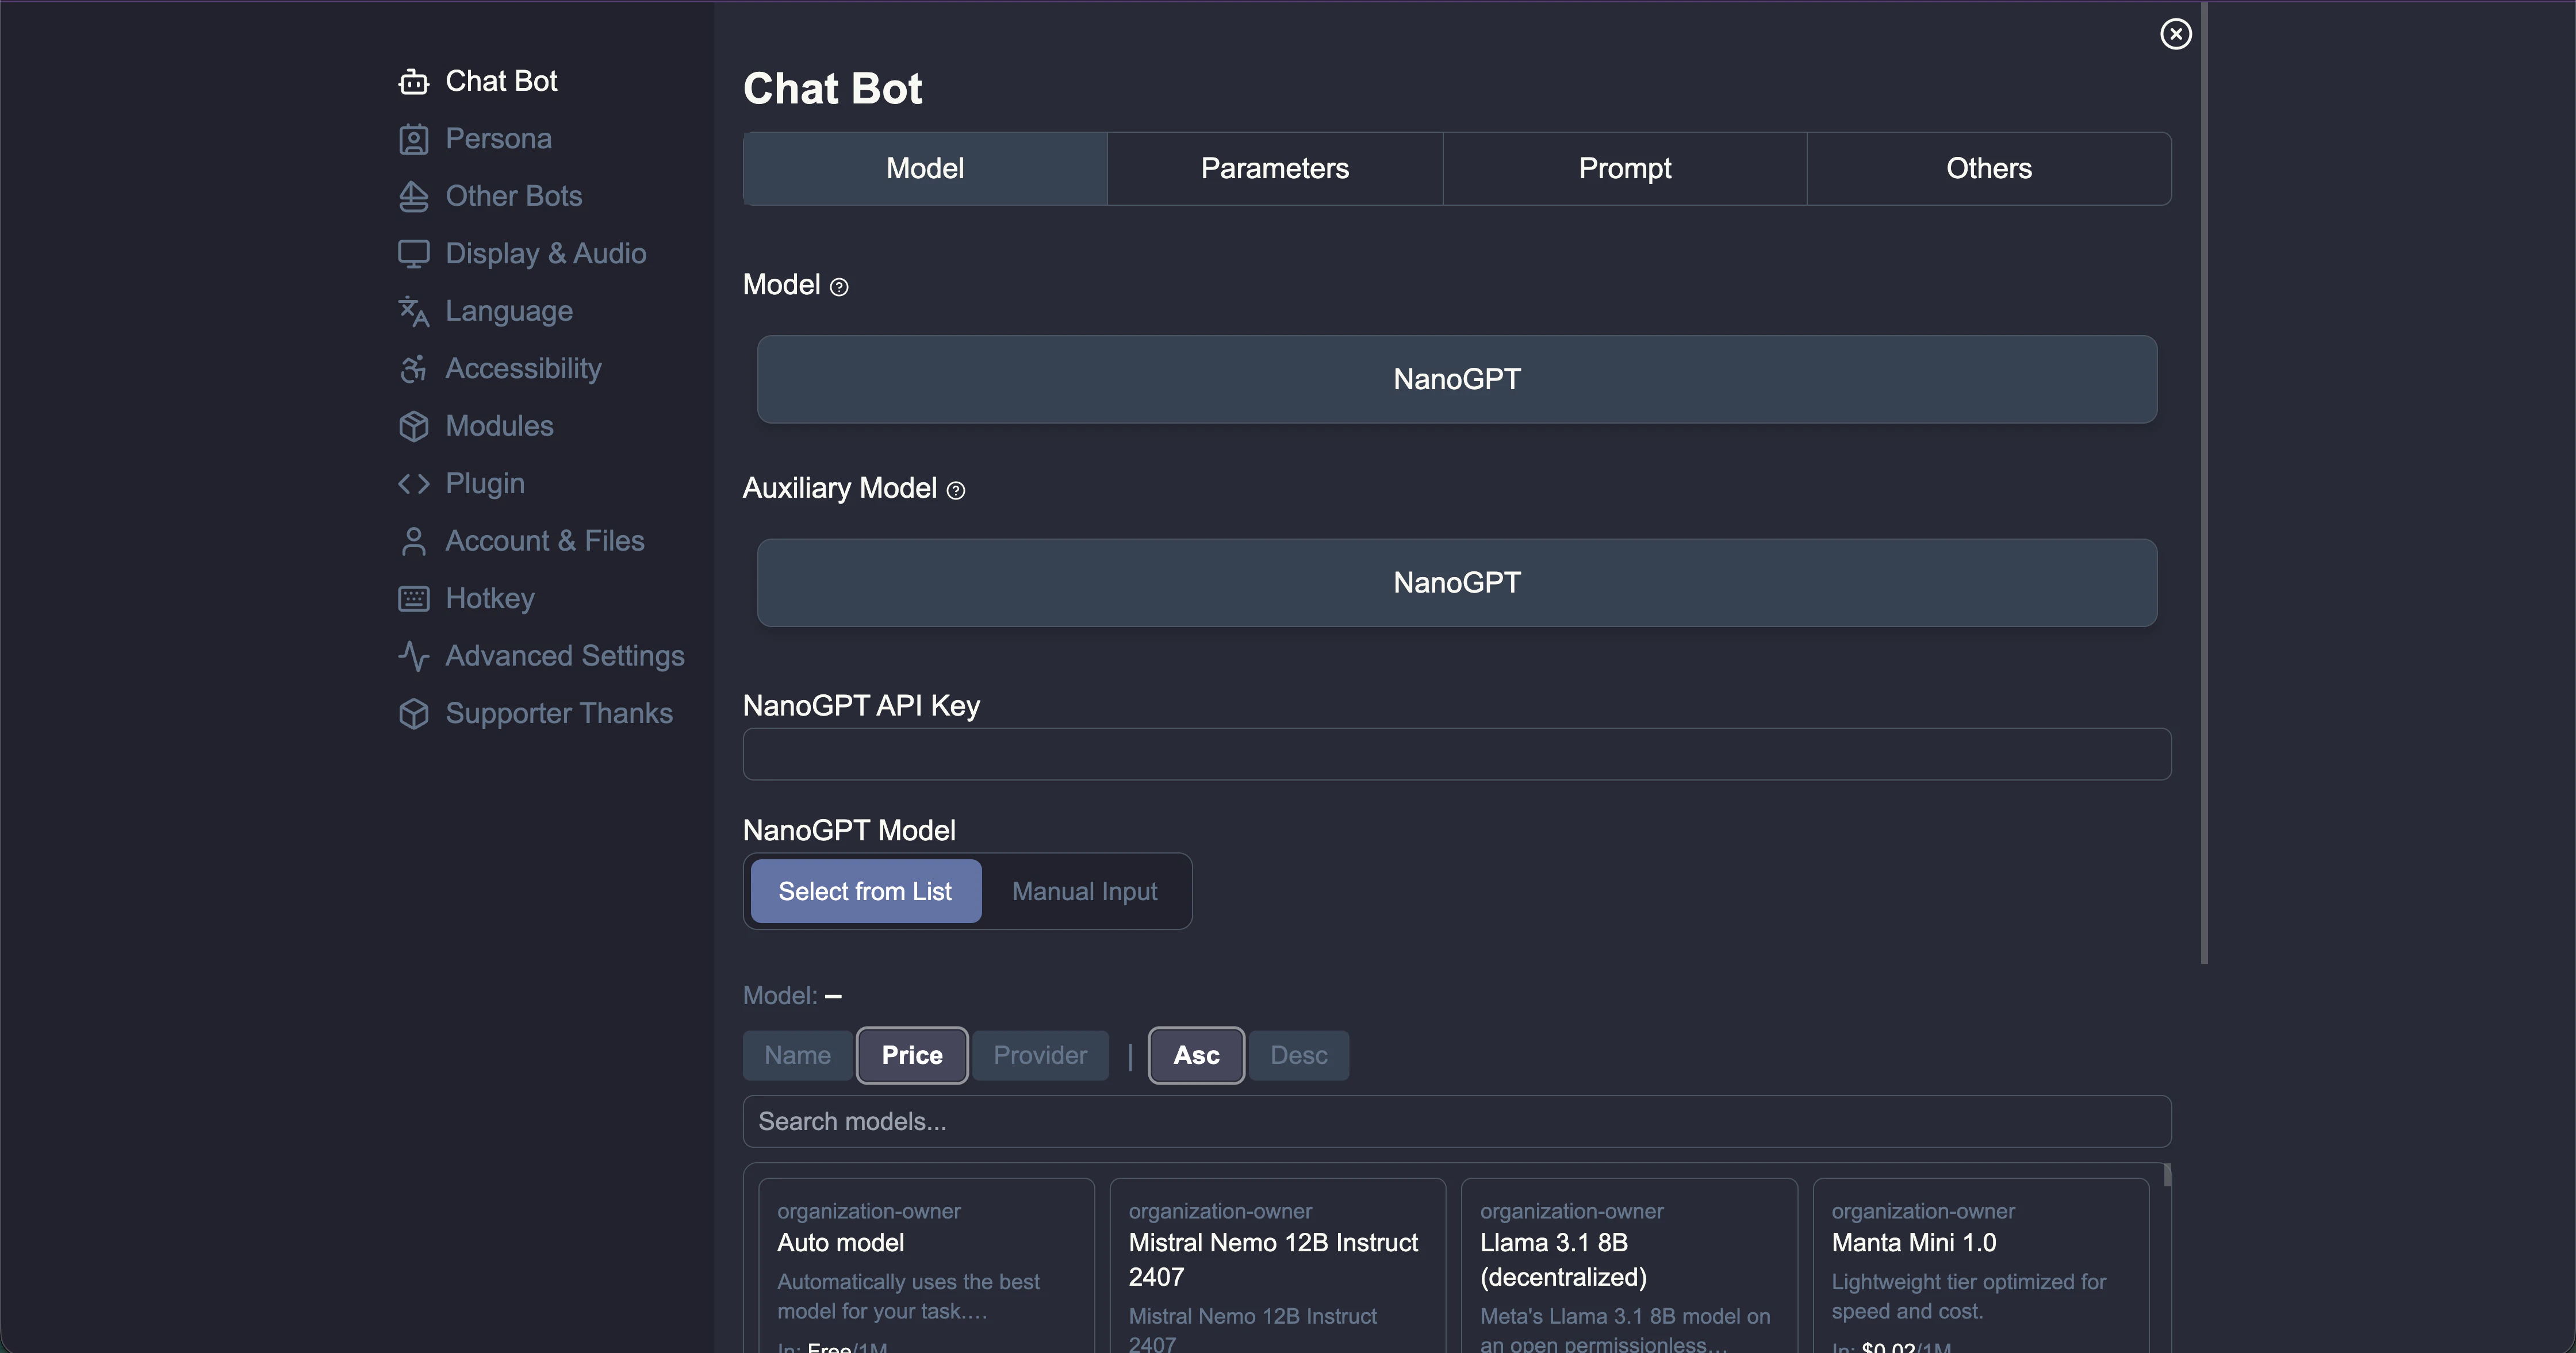Sort models in descending order with Desc
The image size is (2576, 1353).
point(1298,1055)
